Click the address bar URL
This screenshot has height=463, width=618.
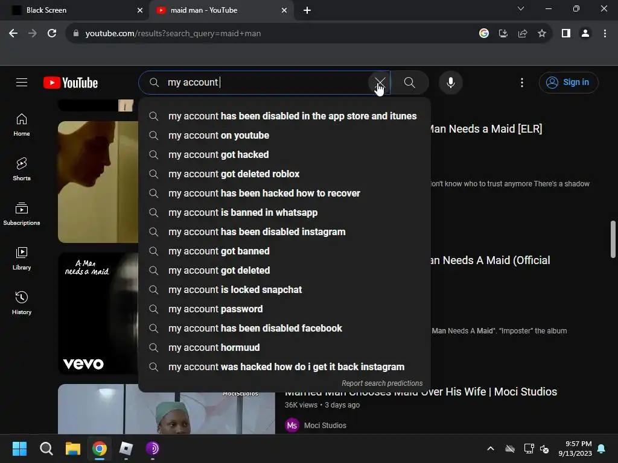tap(173, 34)
